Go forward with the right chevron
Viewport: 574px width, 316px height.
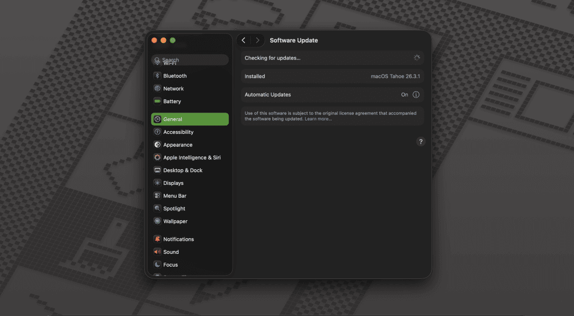click(257, 40)
